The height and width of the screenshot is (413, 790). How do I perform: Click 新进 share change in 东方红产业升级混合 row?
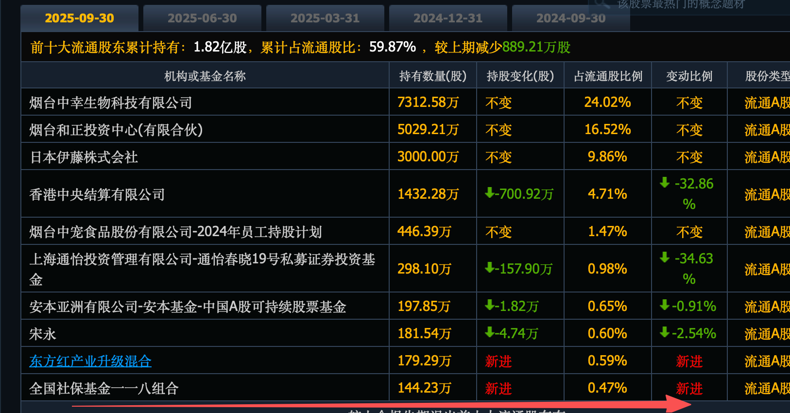(x=498, y=361)
